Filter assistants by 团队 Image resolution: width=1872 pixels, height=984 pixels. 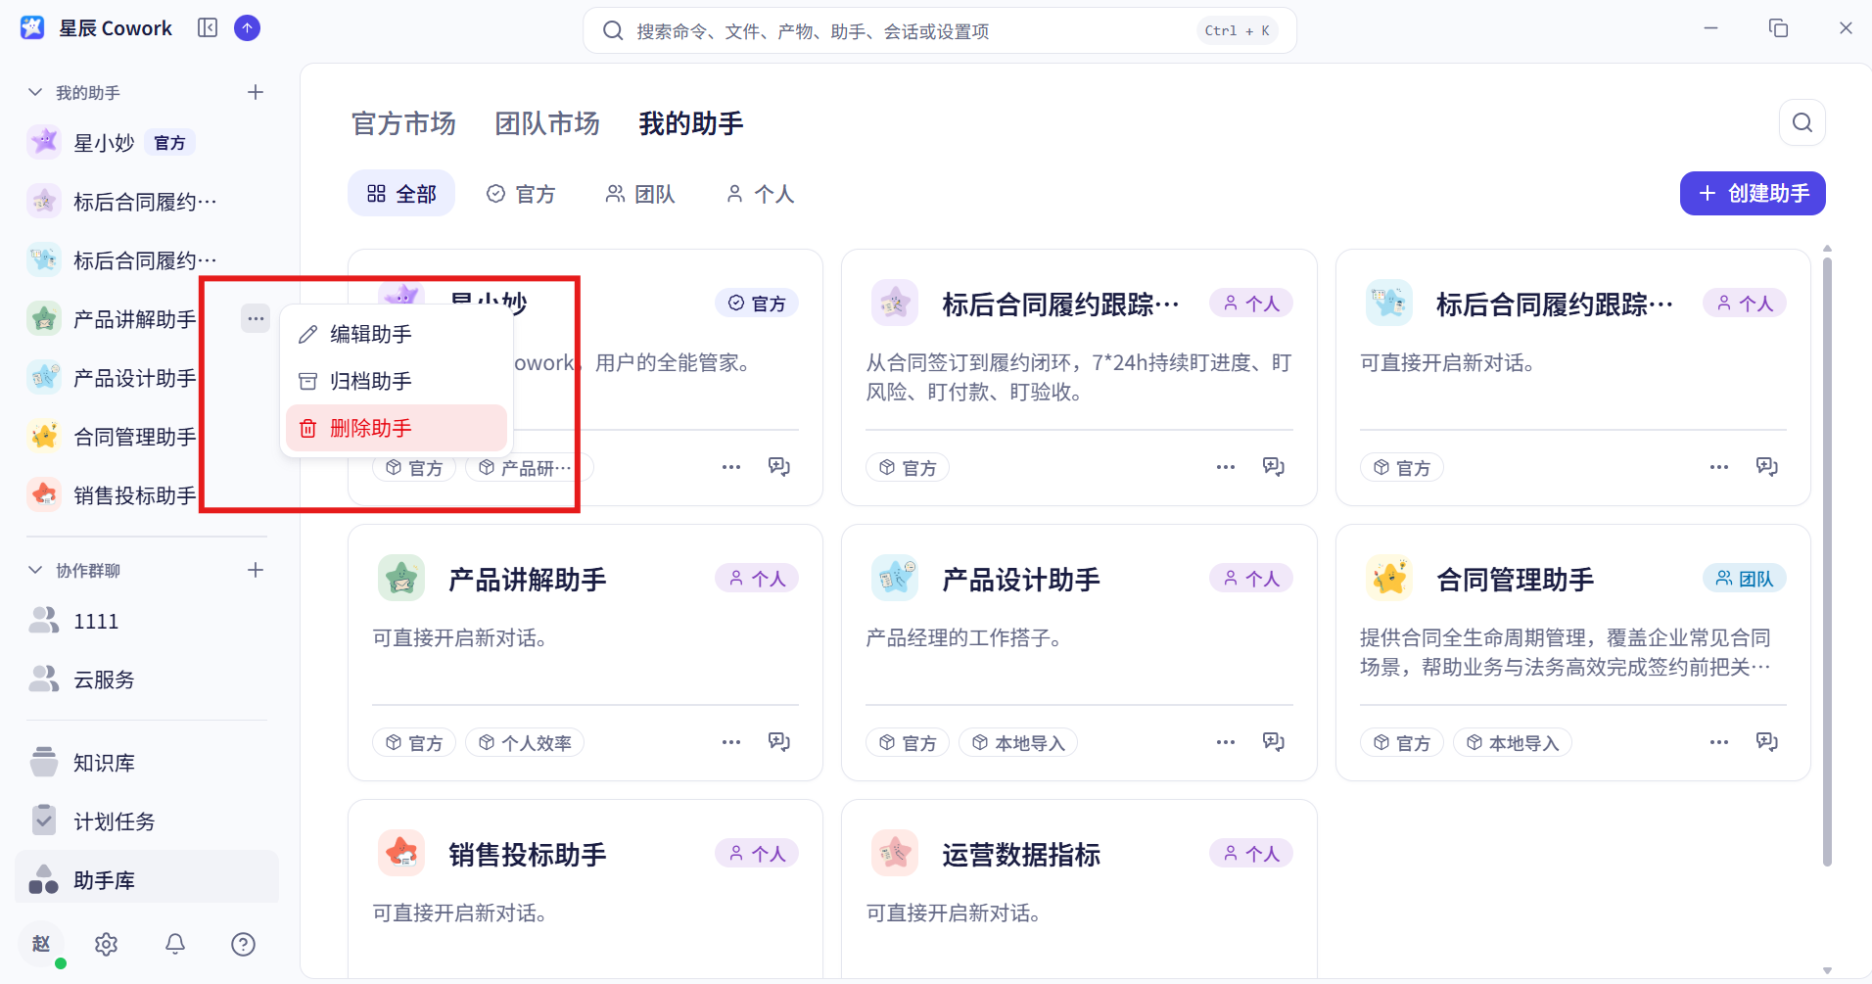click(640, 194)
